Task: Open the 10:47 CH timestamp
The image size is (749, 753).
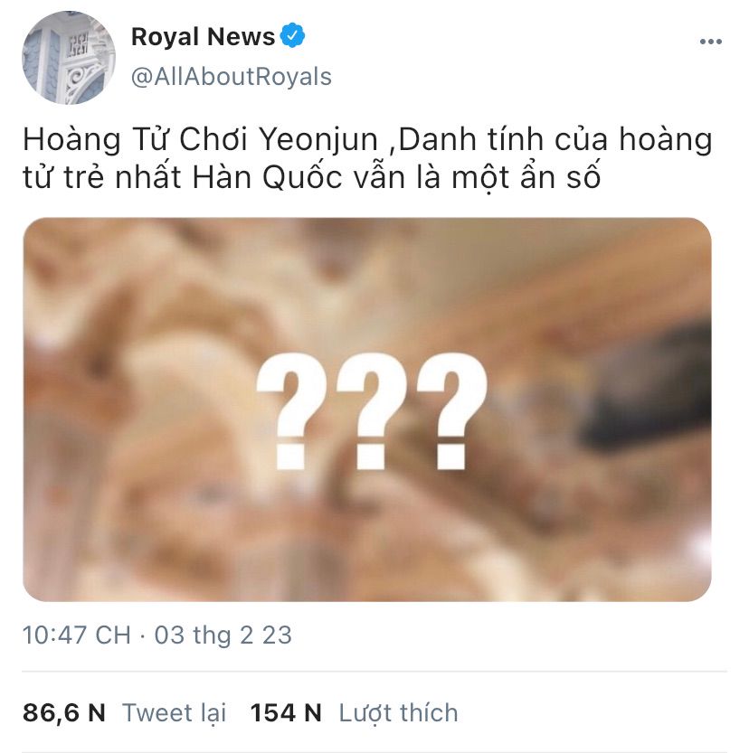Action: pyautogui.click(x=76, y=635)
